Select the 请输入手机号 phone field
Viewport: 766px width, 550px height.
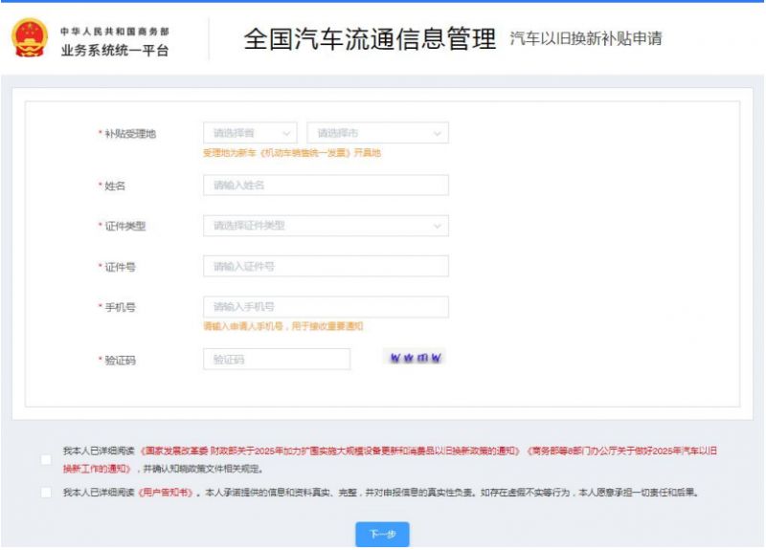coord(326,307)
